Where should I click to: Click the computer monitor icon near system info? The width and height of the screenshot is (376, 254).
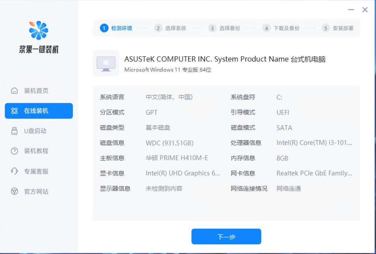[x=105, y=63]
